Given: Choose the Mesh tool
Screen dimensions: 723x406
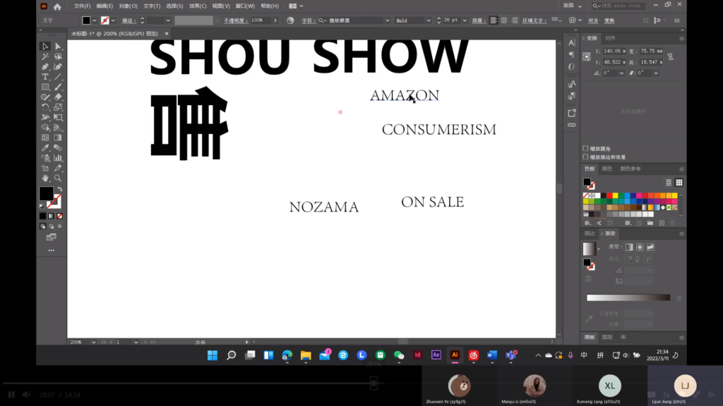Looking at the screenshot, I should coord(45,137).
